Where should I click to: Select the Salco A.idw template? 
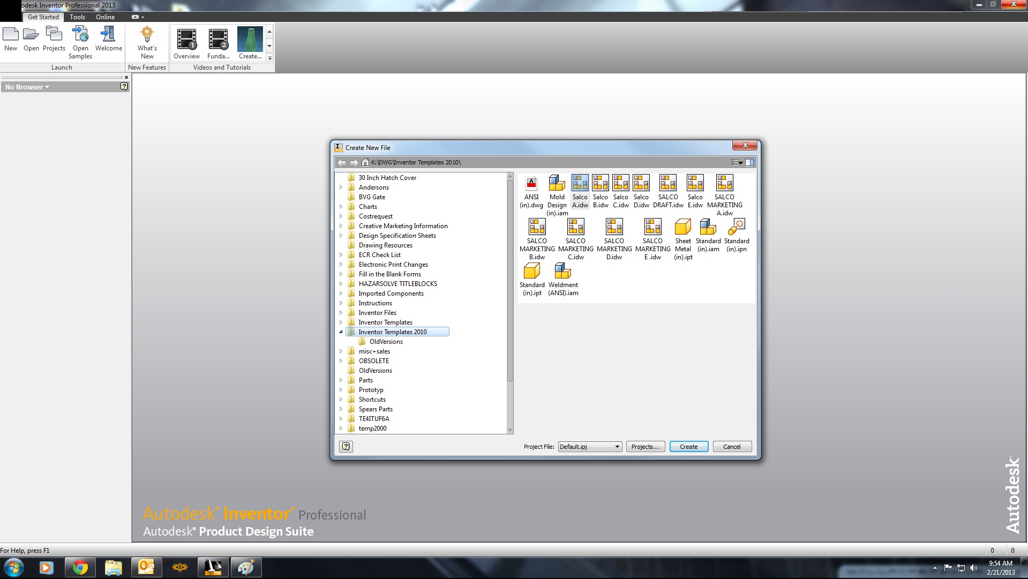pos(580,192)
